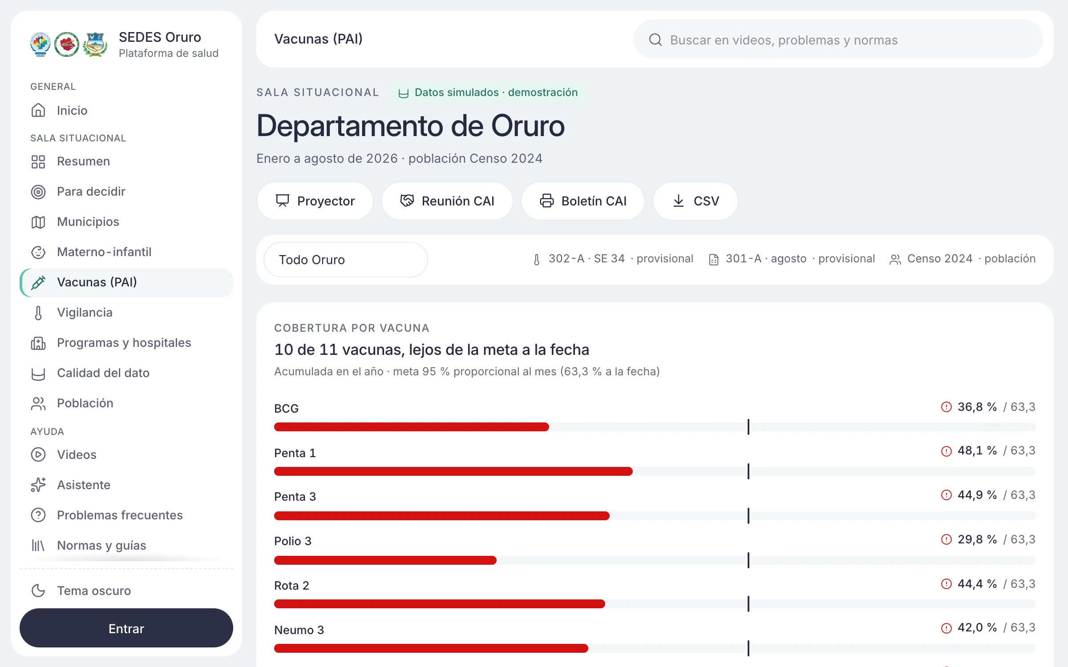Click the Boletín CAI button
The width and height of the screenshot is (1068, 667).
pyautogui.click(x=583, y=201)
